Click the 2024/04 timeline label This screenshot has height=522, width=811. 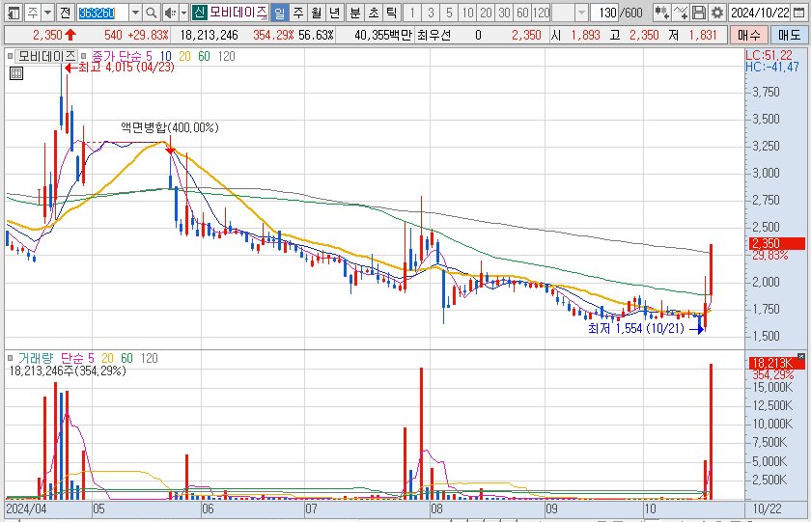point(26,509)
